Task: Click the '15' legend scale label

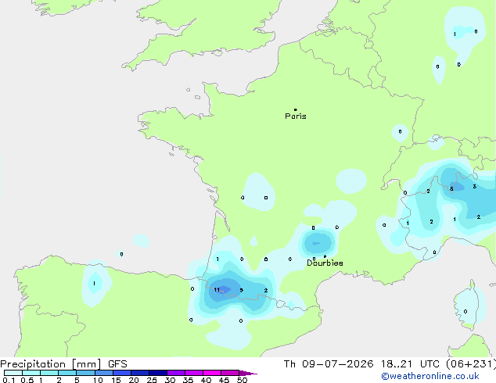Action: pos(116,380)
